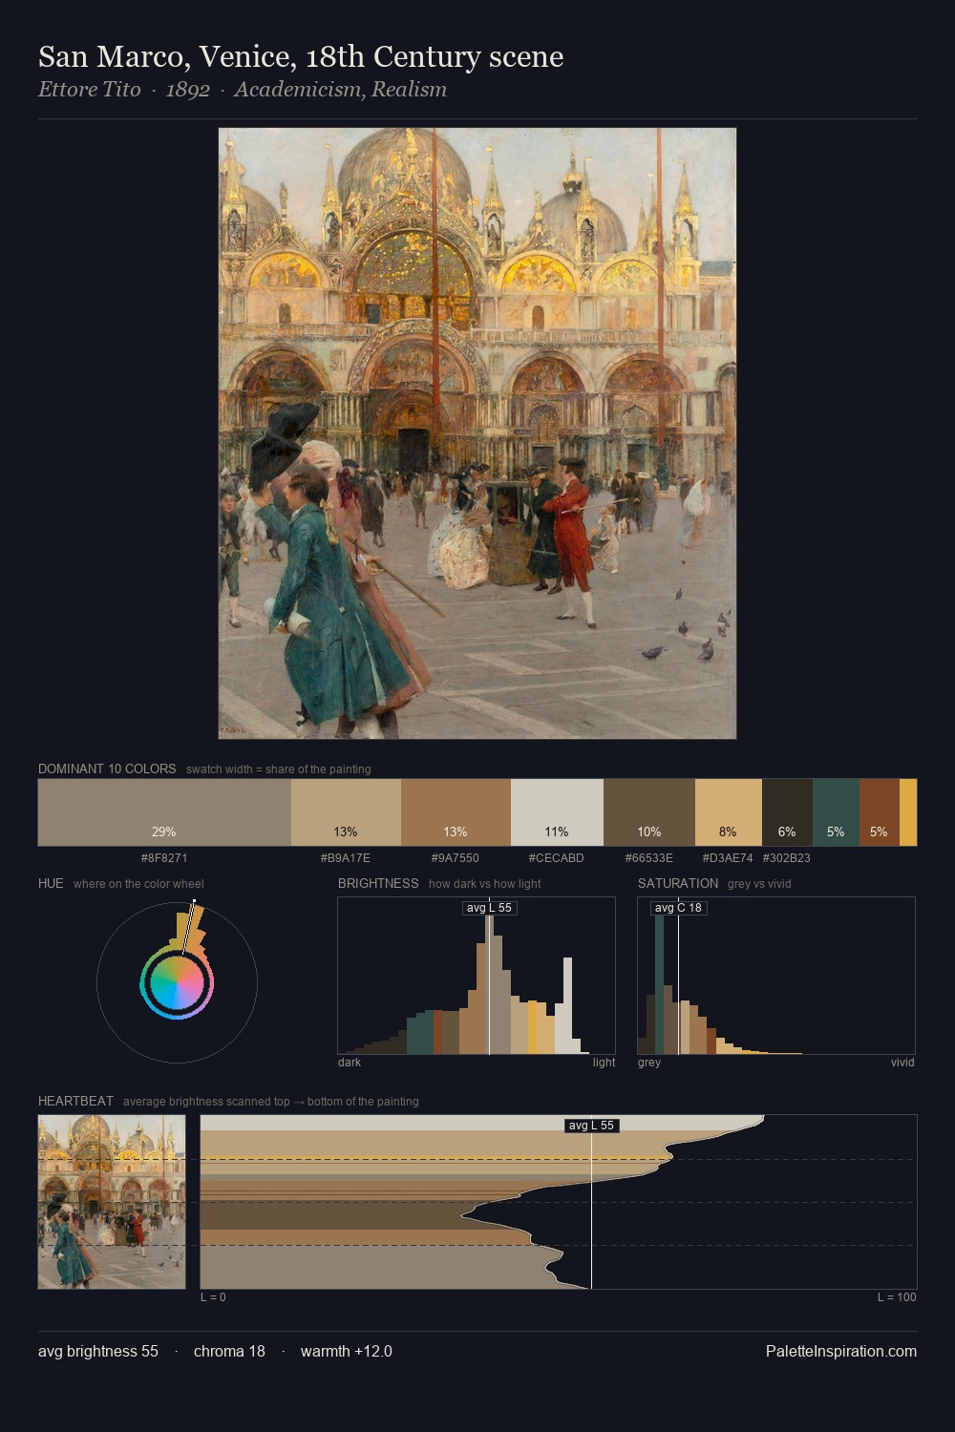Select the 5% rust brown swatch
Viewport: 955px width, 1432px height.
880,812
